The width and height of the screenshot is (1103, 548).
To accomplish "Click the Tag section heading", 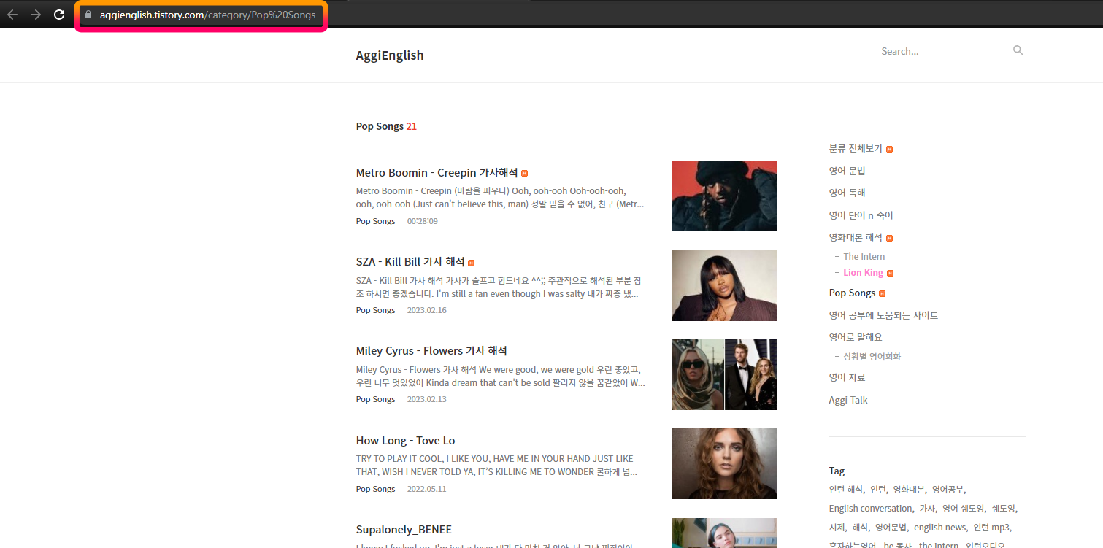I will (x=837, y=471).
